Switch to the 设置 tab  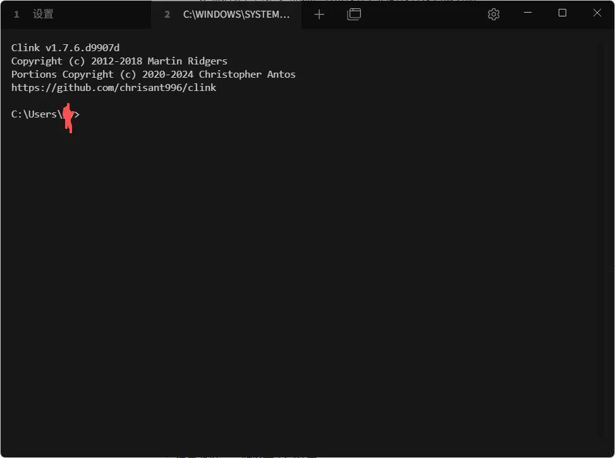[x=43, y=14]
